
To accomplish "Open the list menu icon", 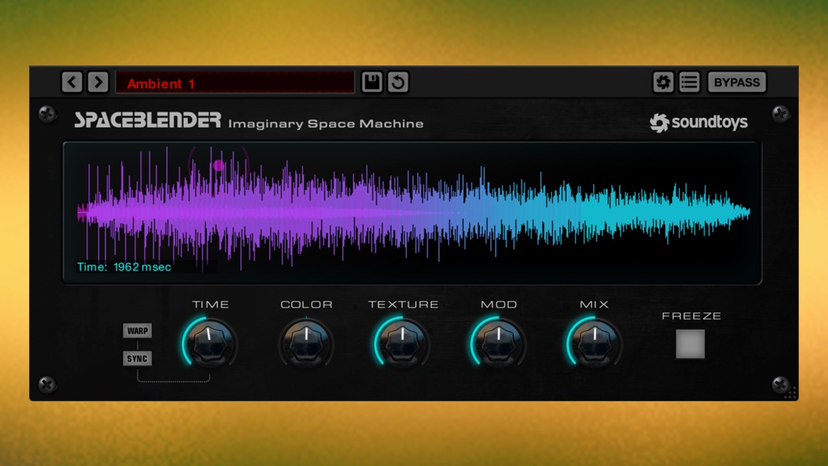I will click(690, 82).
